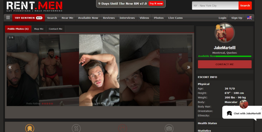262x132 pixels.
Task: Click the orange award badge icon
Action: click(x=30, y=128)
